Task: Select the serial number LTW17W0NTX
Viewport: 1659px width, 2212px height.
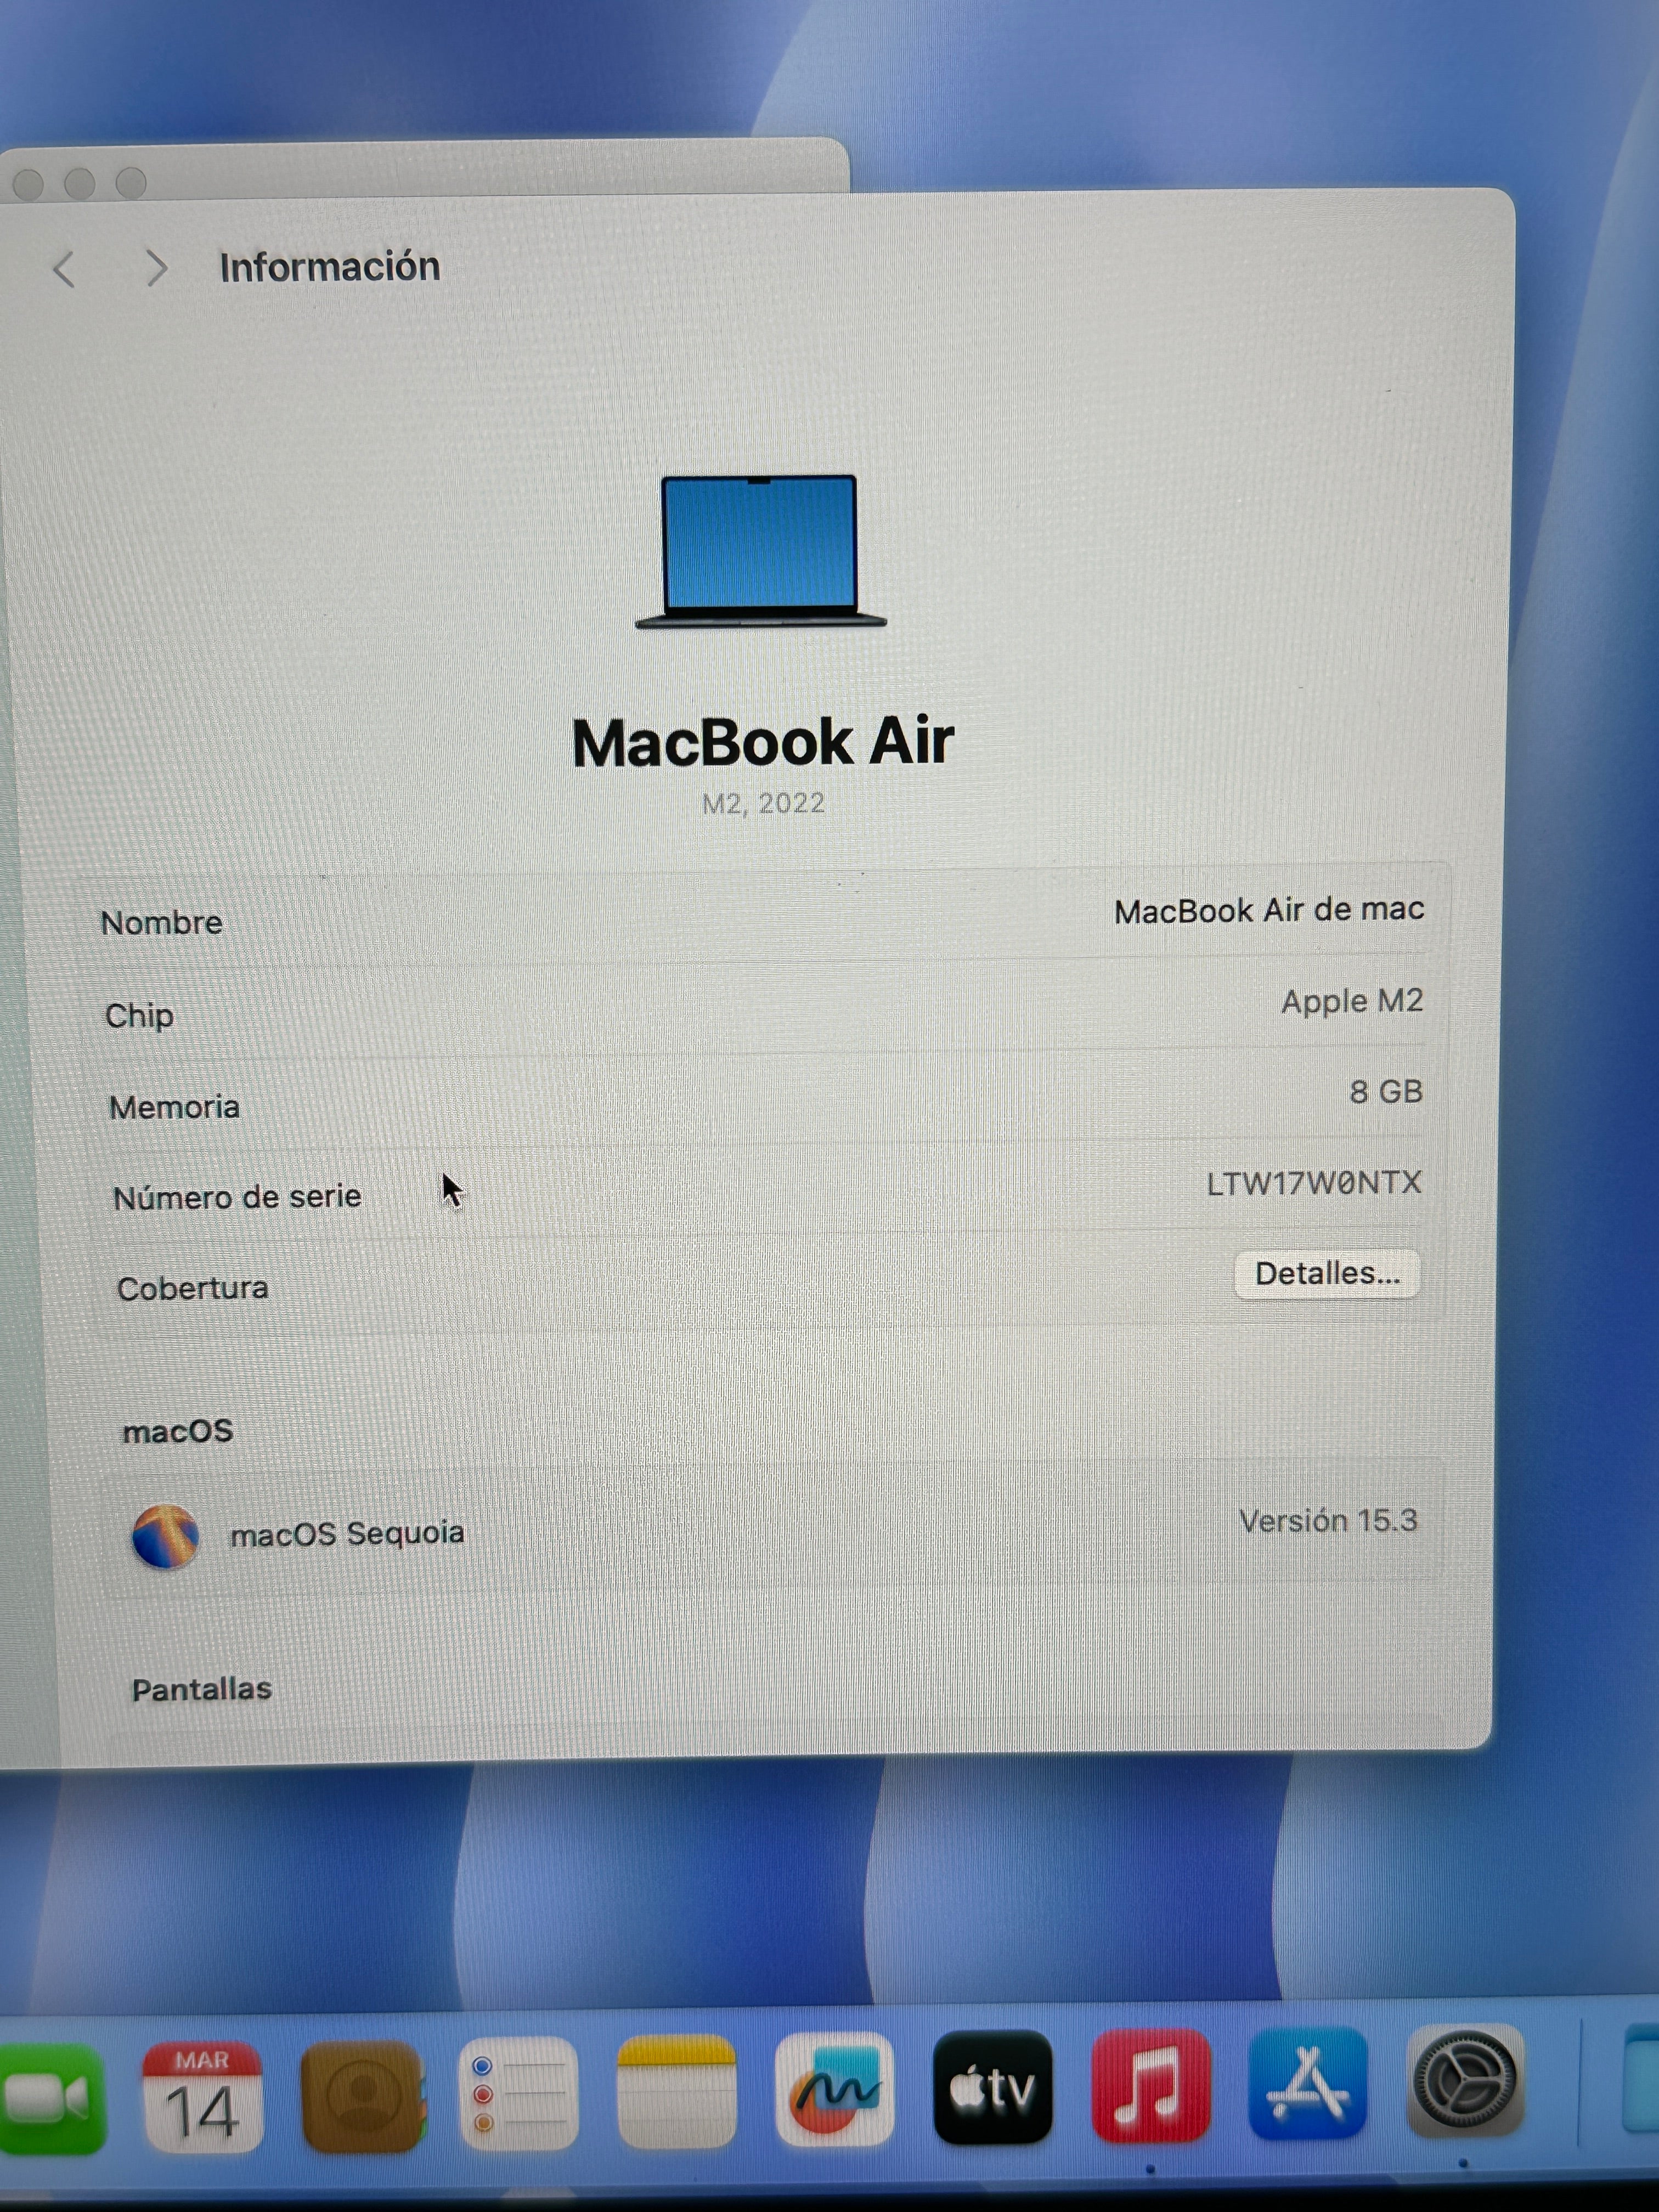Action: (x=1313, y=1184)
